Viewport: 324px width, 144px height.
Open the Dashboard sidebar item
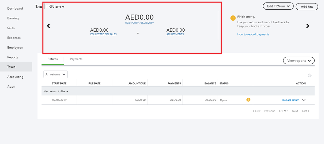pyautogui.click(x=15, y=8)
